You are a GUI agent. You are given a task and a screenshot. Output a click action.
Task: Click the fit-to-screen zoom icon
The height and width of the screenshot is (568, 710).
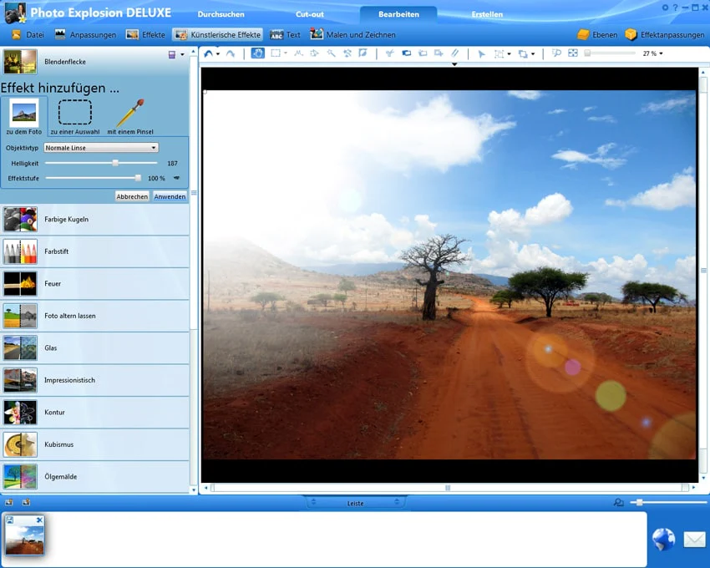point(573,53)
